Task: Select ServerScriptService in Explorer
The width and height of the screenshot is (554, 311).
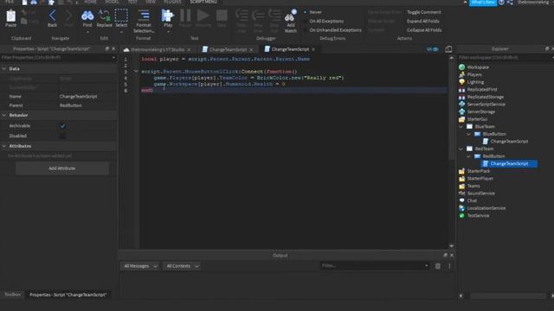Action: click(x=486, y=104)
